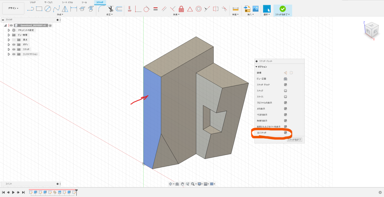Toggle visibility of the コンストラクション folder
This screenshot has width=384, height=197.
point(14,54)
